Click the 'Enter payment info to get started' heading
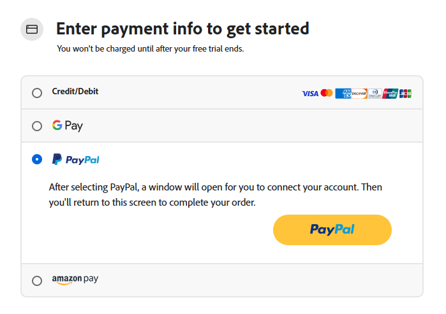Screen dimensions: 446x314 tap(182, 29)
